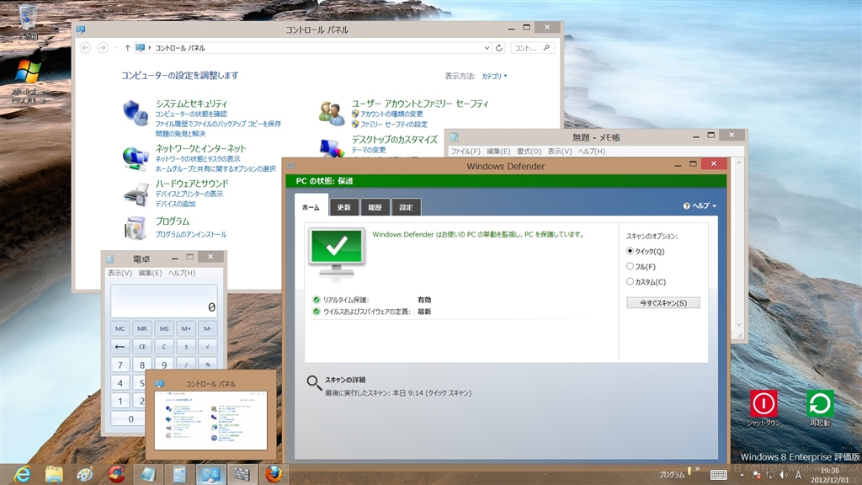862x485 pixels.
Task: Open the network icon in system tray
Action: pyautogui.click(x=770, y=475)
